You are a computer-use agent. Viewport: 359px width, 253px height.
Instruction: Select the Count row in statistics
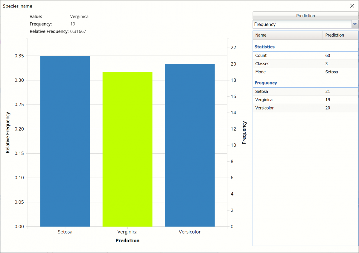point(305,55)
